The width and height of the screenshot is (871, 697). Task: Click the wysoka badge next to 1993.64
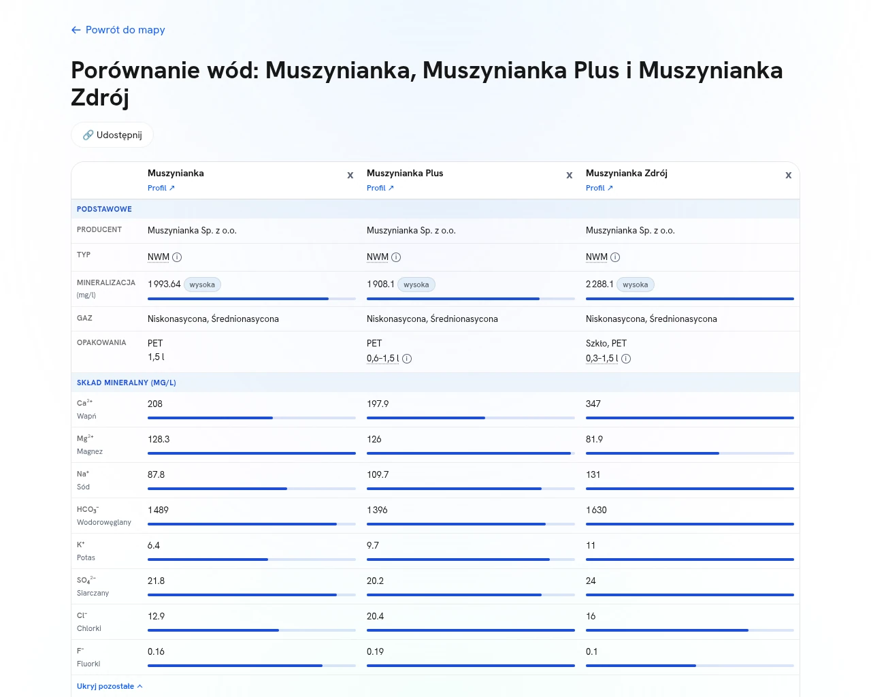(x=202, y=285)
